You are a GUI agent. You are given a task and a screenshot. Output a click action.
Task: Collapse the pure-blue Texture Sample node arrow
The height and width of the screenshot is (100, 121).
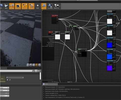pos(115,38)
